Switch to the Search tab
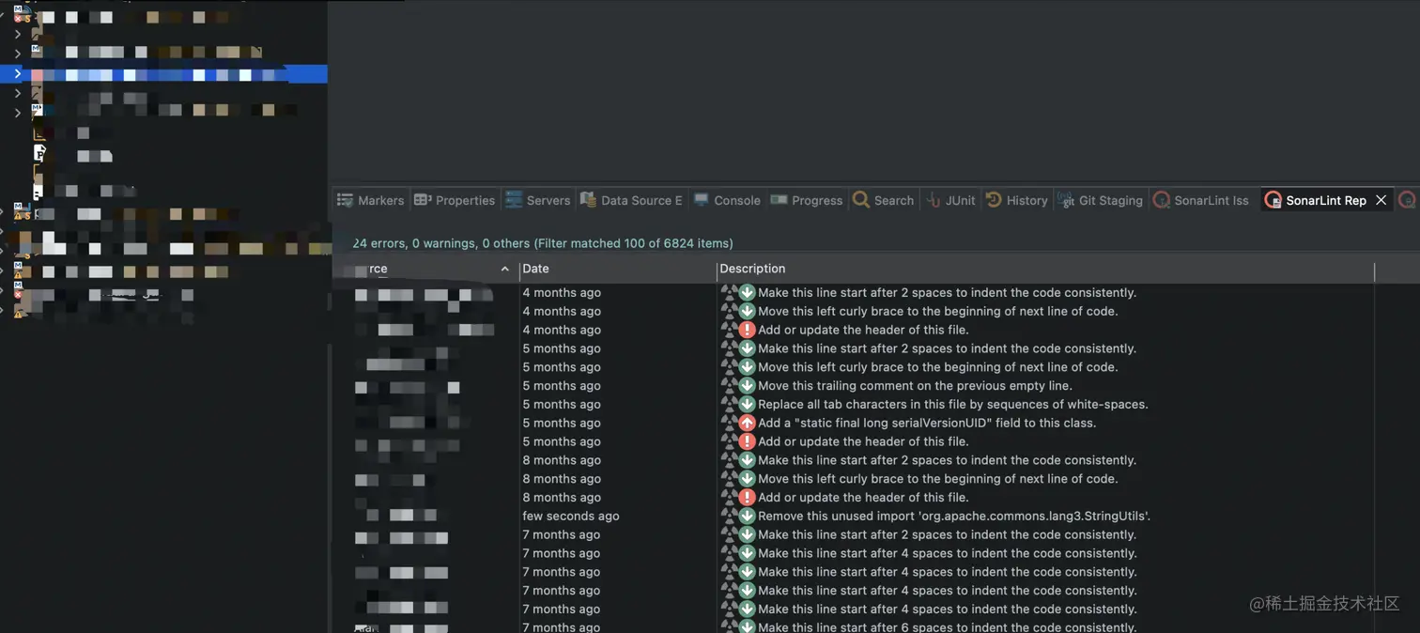Screen dimensions: 1420x633 883,200
